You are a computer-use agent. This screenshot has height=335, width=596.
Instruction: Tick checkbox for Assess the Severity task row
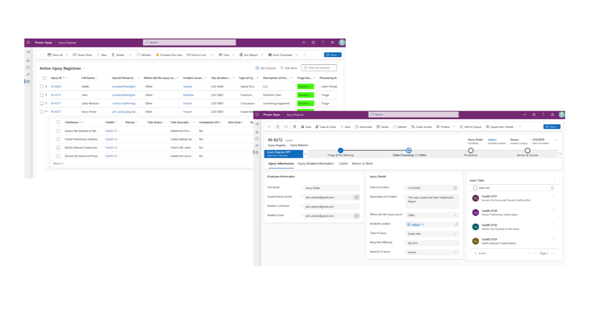pyautogui.click(x=58, y=131)
